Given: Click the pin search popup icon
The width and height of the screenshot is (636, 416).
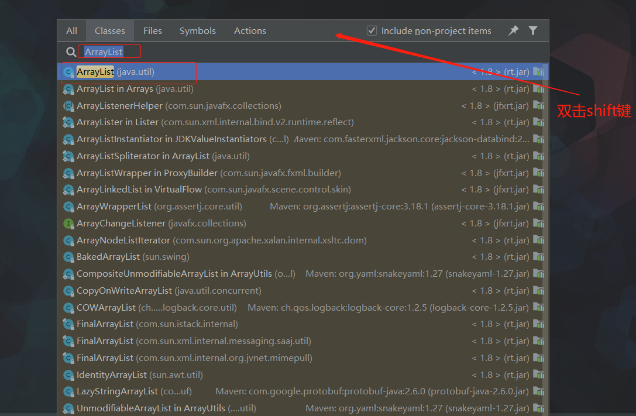Looking at the screenshot, I should 514,30.
